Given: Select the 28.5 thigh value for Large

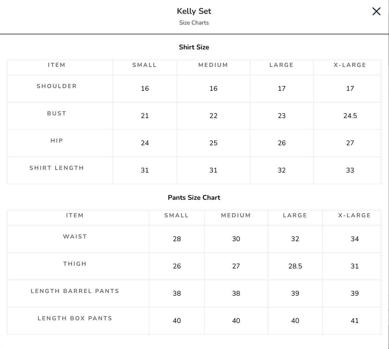Looking at the screenshot, I should point(295,266).
